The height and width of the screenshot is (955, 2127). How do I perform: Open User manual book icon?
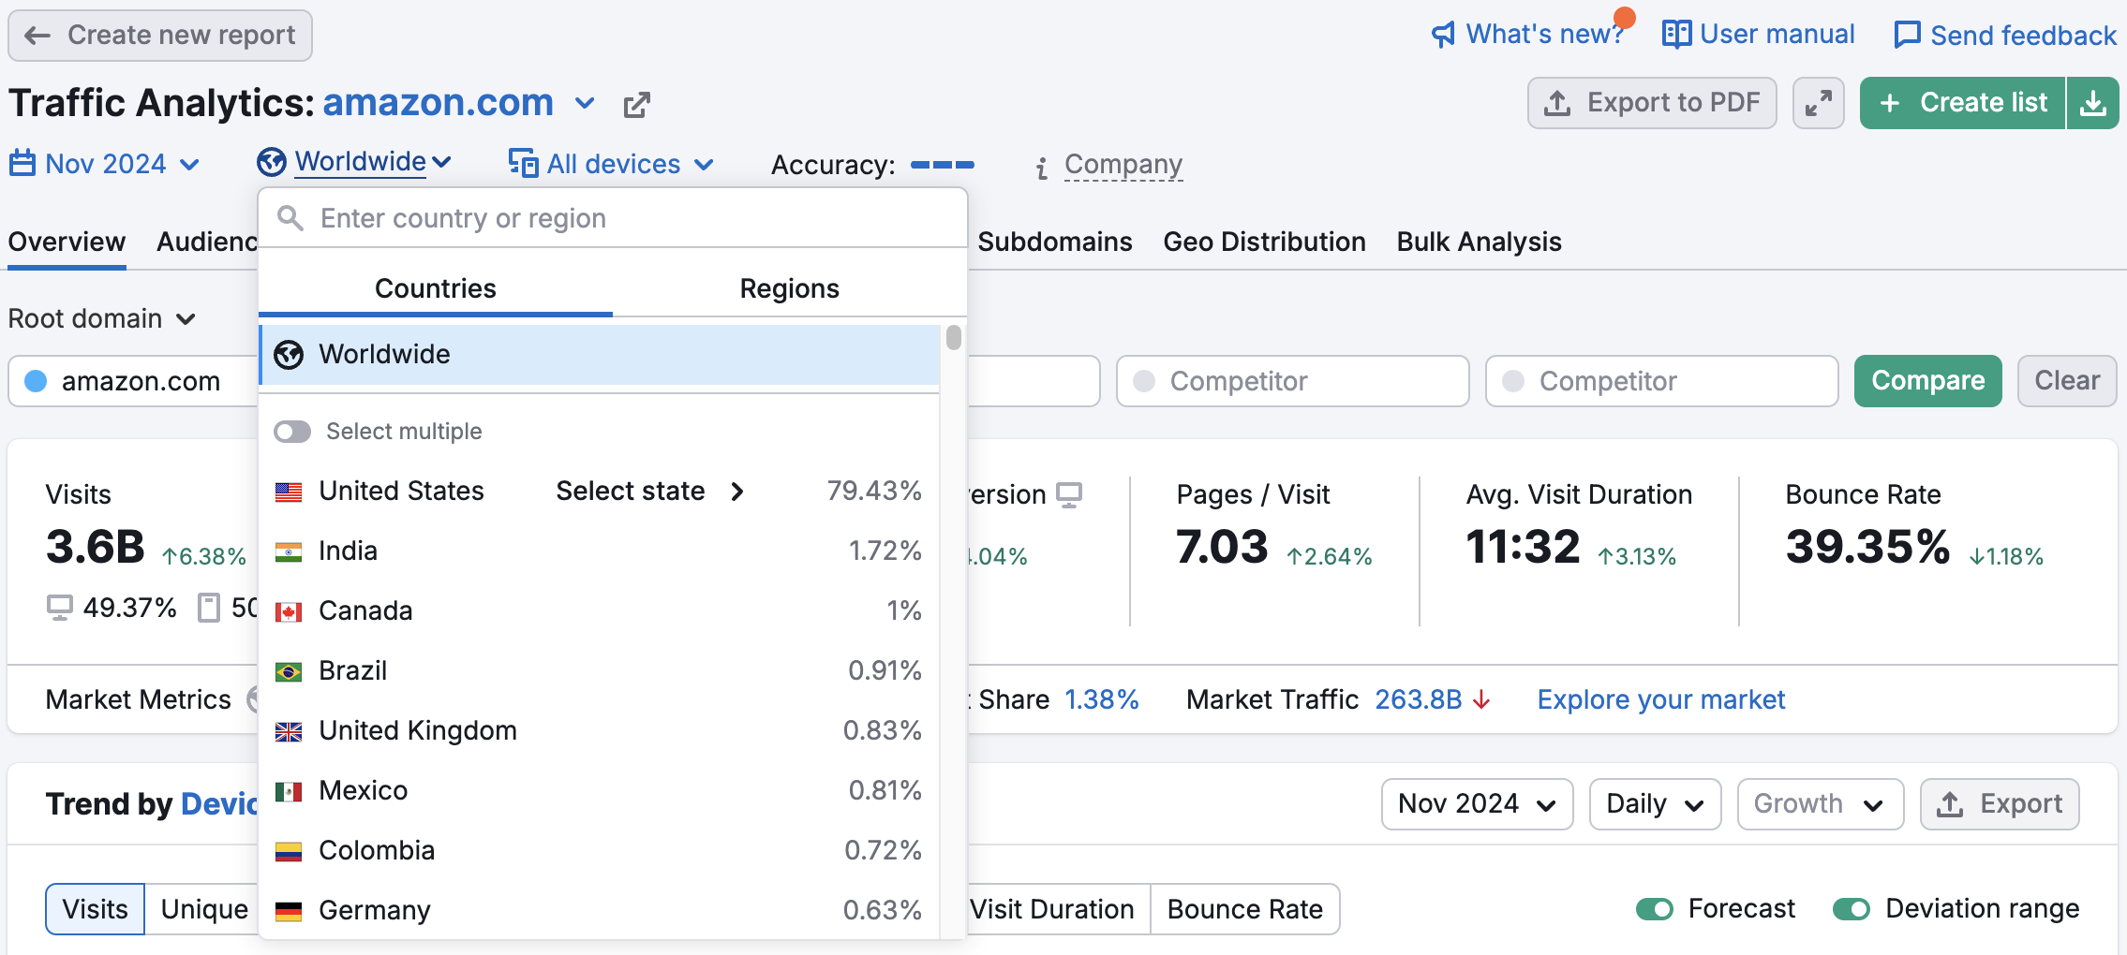(1676, 35)
